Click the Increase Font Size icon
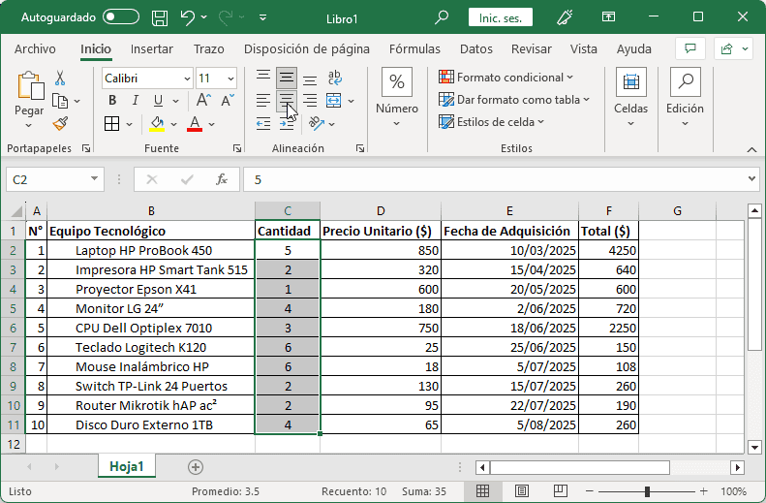Screen dimensions: 766x503 coord(202,101)
